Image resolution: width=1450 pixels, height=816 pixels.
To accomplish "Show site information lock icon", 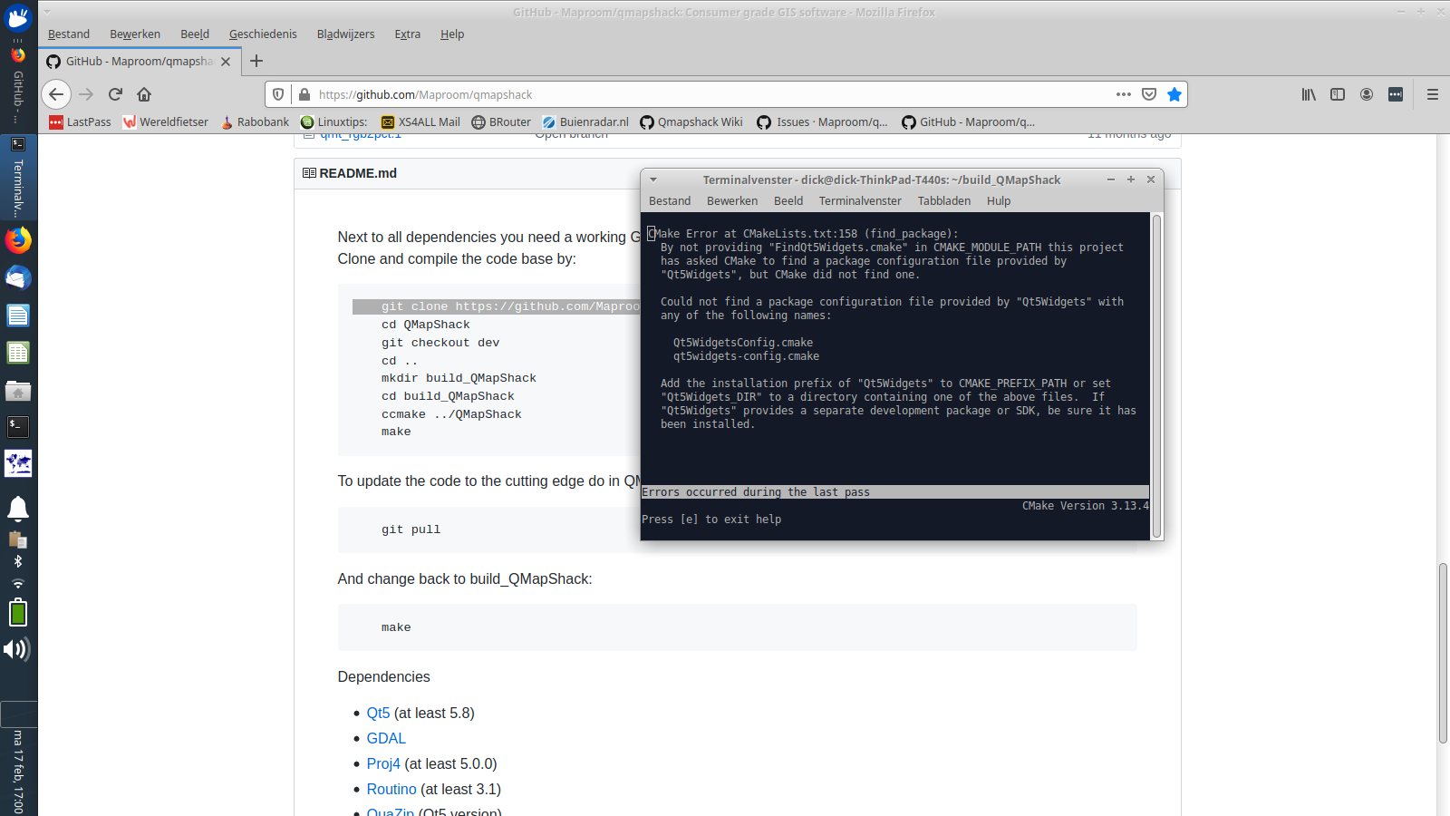I will (304, 94).
